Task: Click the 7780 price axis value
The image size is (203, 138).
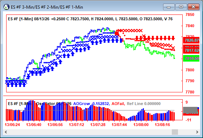Action: tap(190, 92)
